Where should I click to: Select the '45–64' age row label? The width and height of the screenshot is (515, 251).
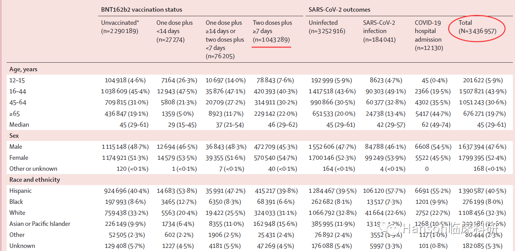point(18,102)
